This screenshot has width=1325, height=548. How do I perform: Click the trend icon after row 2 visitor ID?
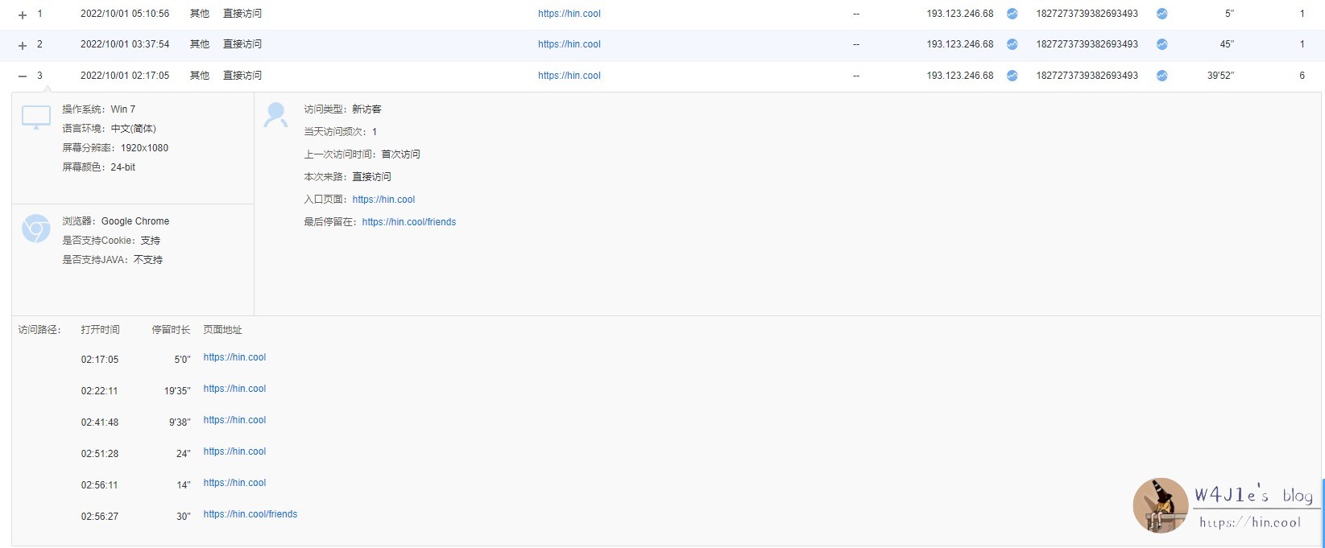(1161, 44)
